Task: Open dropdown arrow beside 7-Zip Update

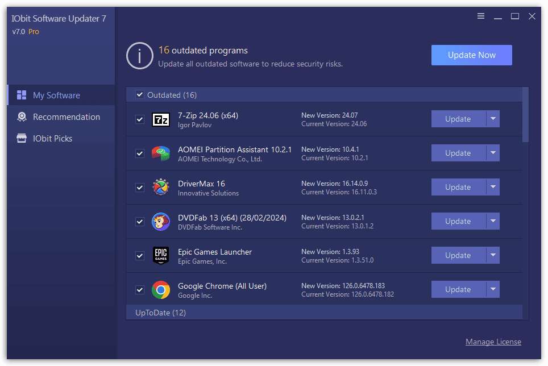Action: coord(493,119)
